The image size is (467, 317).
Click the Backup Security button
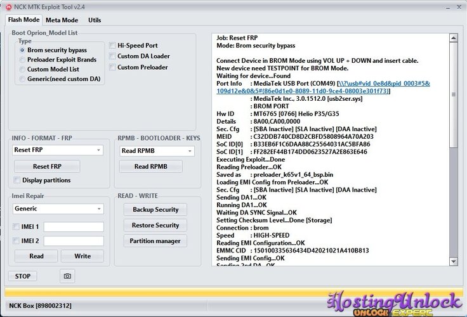click(155, 210)
